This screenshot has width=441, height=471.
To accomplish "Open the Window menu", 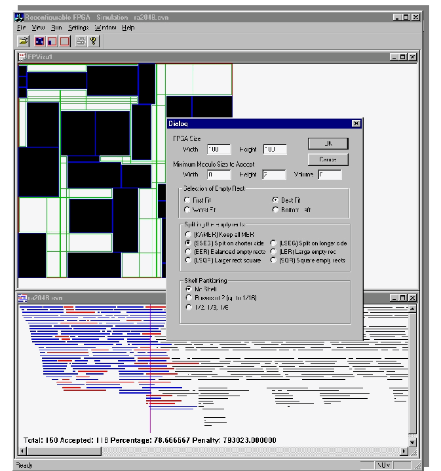I will coord(105,28).
